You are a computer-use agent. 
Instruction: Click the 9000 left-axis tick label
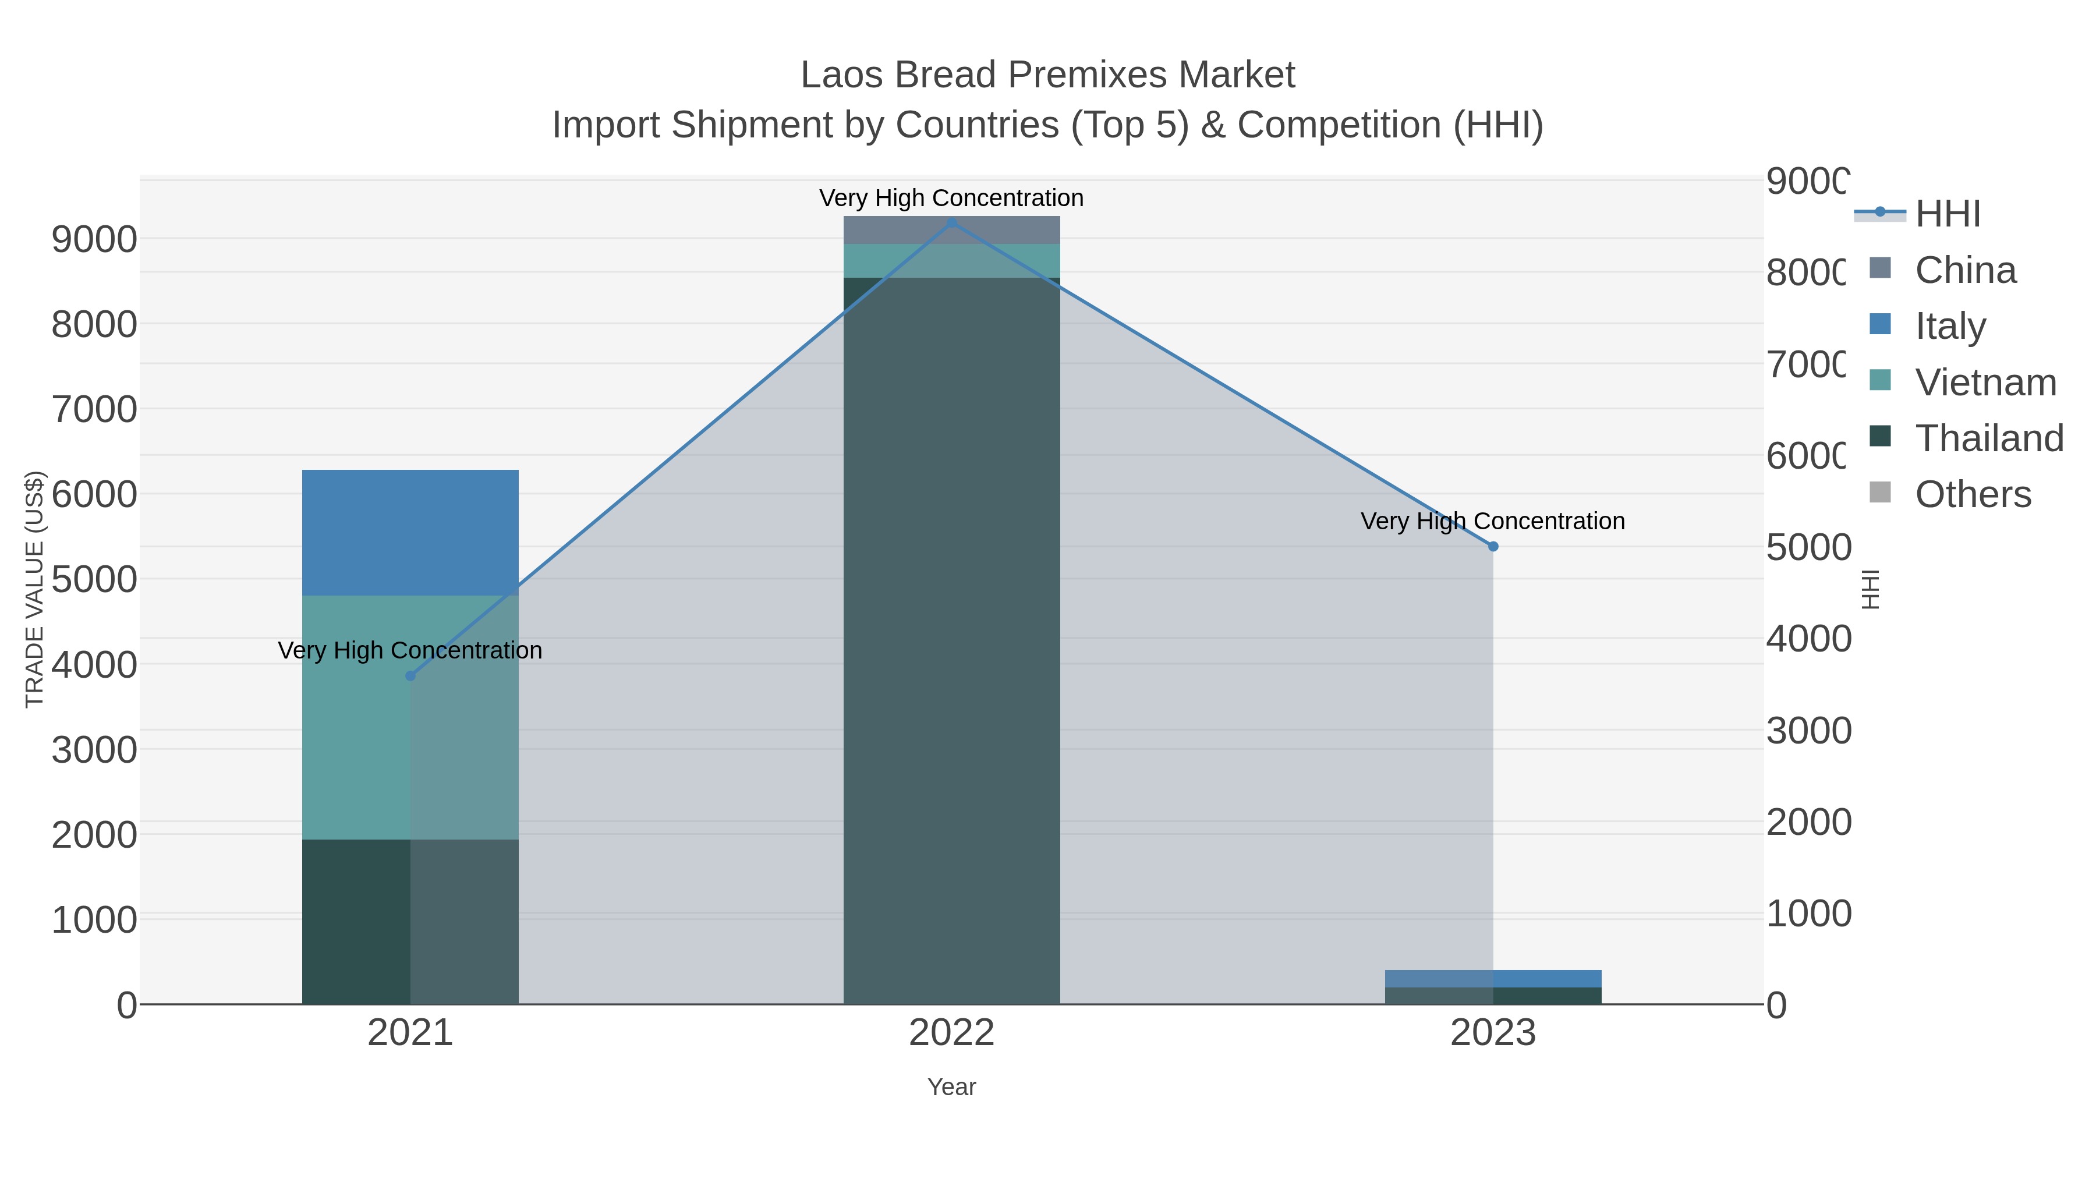(x=94, y=239)
